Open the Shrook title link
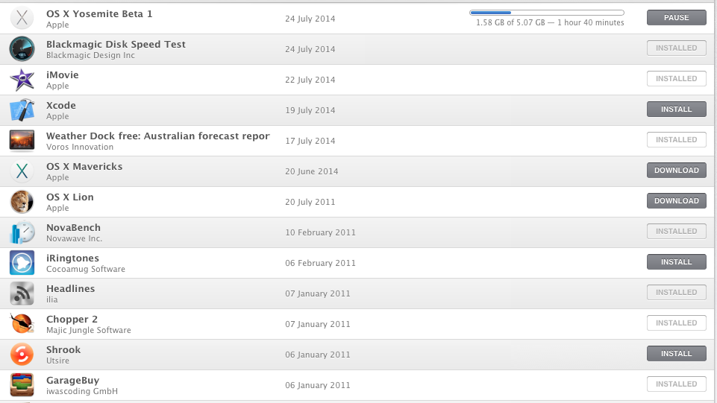717x403 pixels. [x=63, y=349]
